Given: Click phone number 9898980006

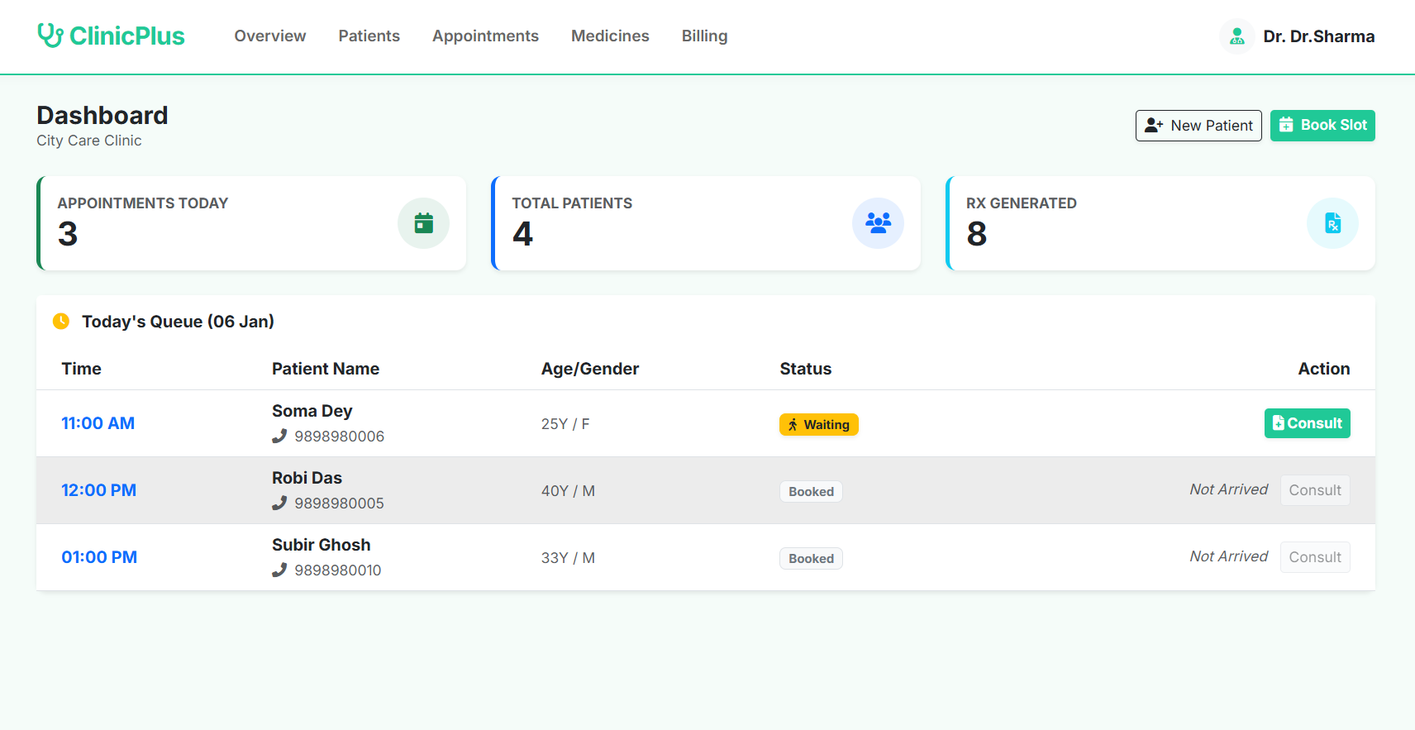Looking at the screenshot, I should [340, 437].
